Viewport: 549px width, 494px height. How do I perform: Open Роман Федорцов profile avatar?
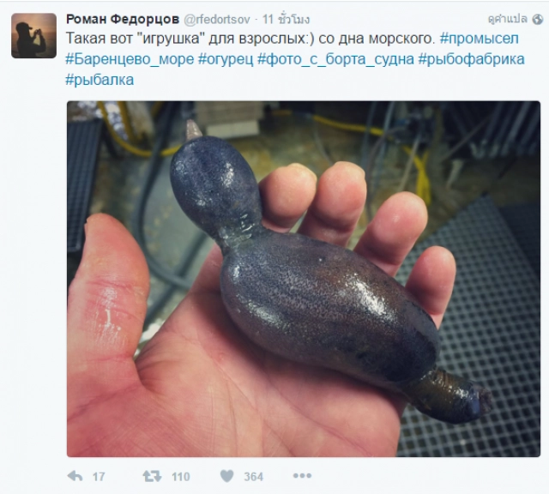click(x=34, y=36)
